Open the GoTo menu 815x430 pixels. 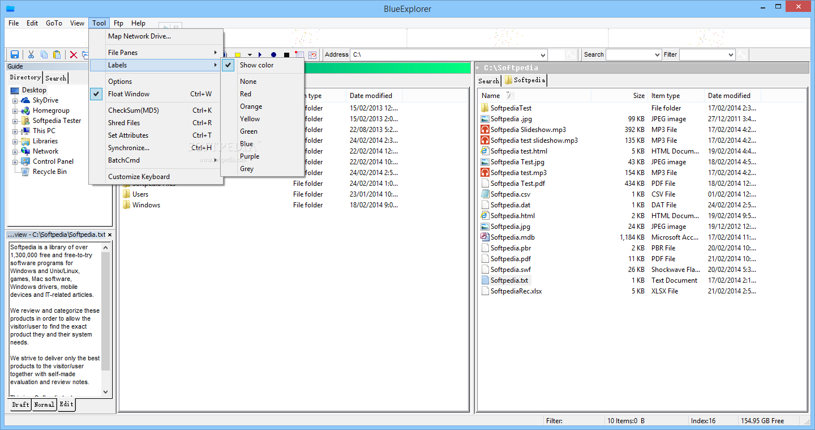(54, 23)
